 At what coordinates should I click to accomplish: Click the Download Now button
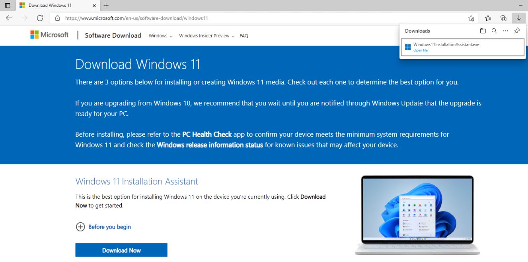(x=121, y=250)
